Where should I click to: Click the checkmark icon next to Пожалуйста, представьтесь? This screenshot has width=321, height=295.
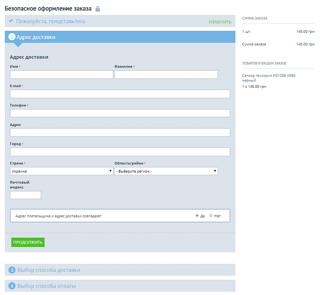click(x=11, y=21)
